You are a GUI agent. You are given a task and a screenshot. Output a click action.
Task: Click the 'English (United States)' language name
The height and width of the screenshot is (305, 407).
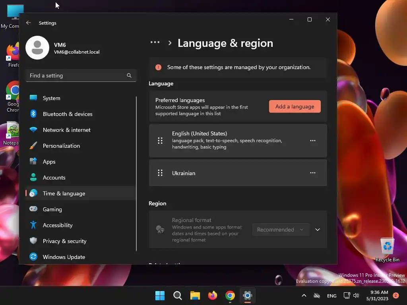(200, 133)
